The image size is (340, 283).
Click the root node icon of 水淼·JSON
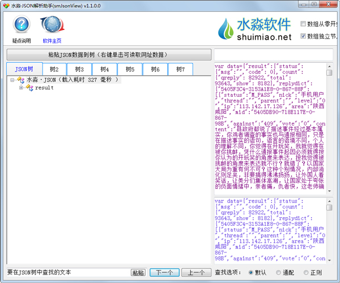tap(20, 80)
